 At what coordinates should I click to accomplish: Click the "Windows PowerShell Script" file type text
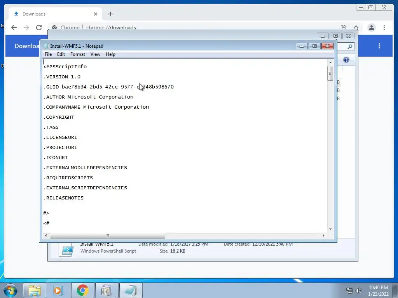(108, 251)
